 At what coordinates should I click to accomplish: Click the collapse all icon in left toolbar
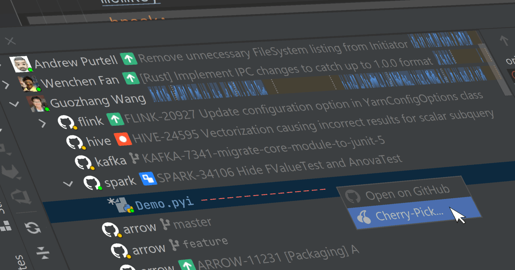[x=43, y=253]
